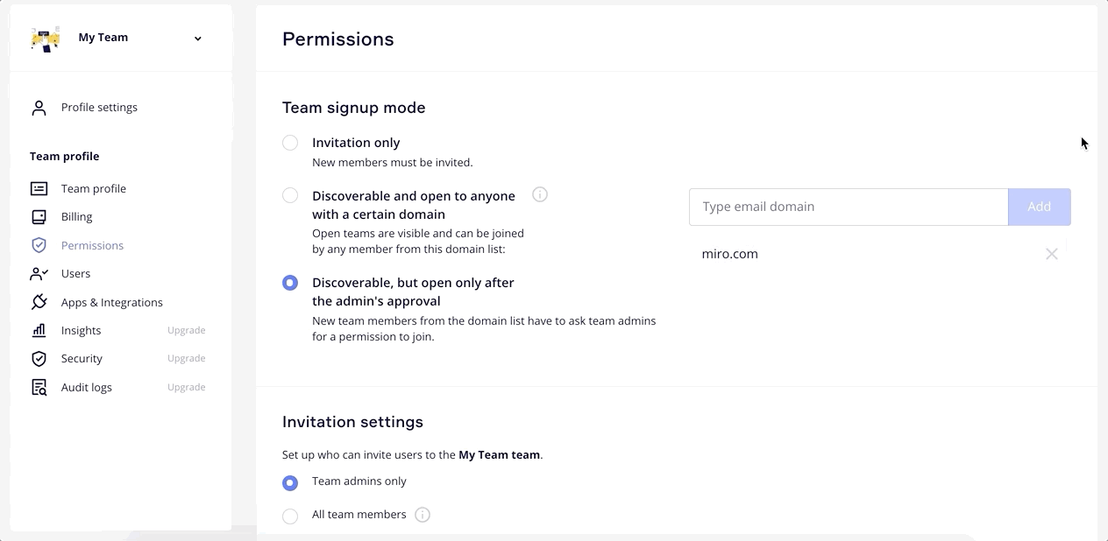
Task: Click the Apps & Integrations plug icon
Action: click(x=39, y=302)
